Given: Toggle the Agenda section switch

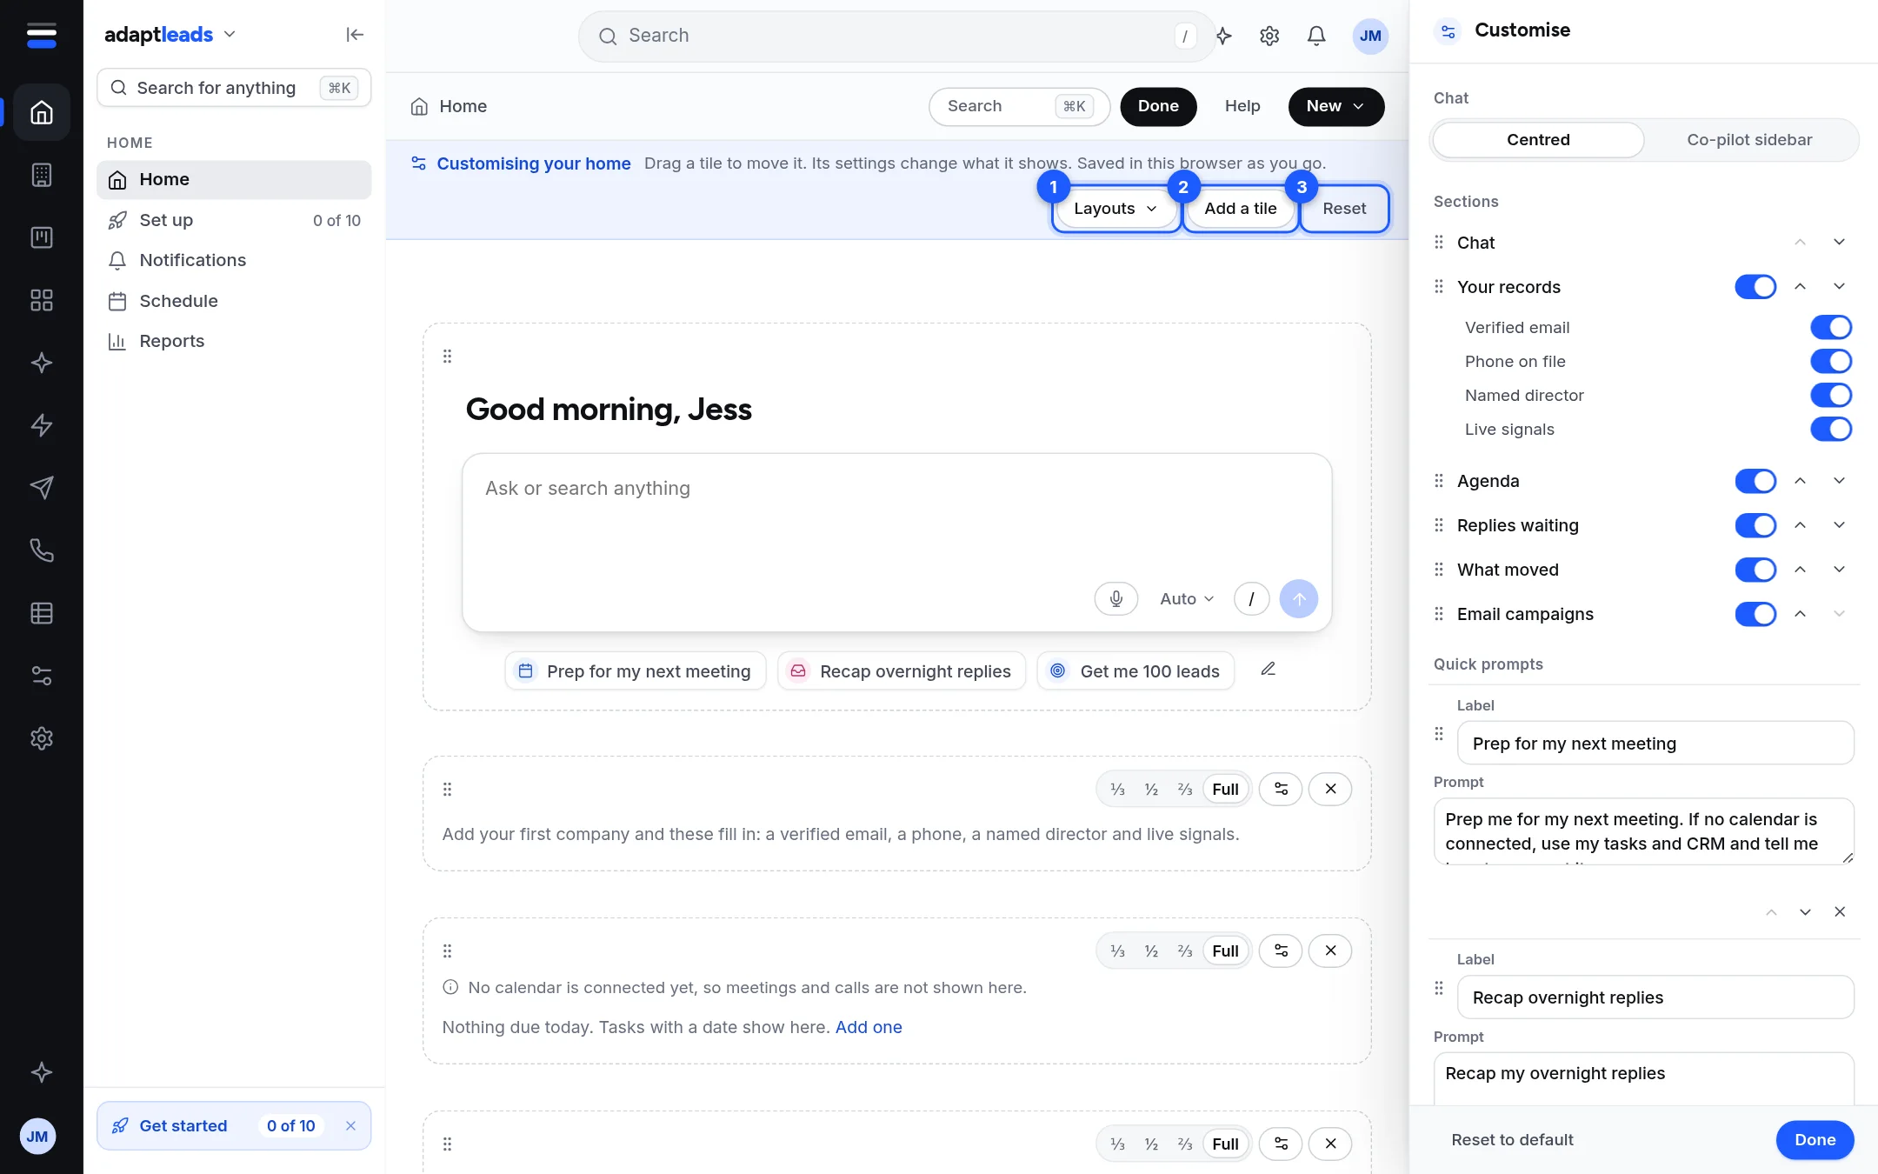Looking at the screenshot, I should pos(1755,481).
